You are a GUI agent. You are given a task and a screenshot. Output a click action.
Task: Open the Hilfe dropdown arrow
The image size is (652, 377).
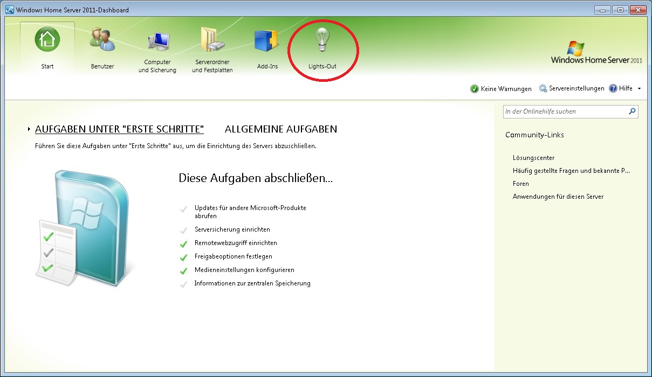[x=639, y=89]
